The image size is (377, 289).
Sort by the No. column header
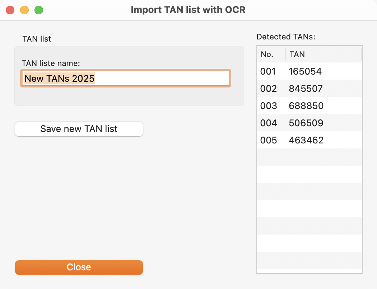point(271,54)
